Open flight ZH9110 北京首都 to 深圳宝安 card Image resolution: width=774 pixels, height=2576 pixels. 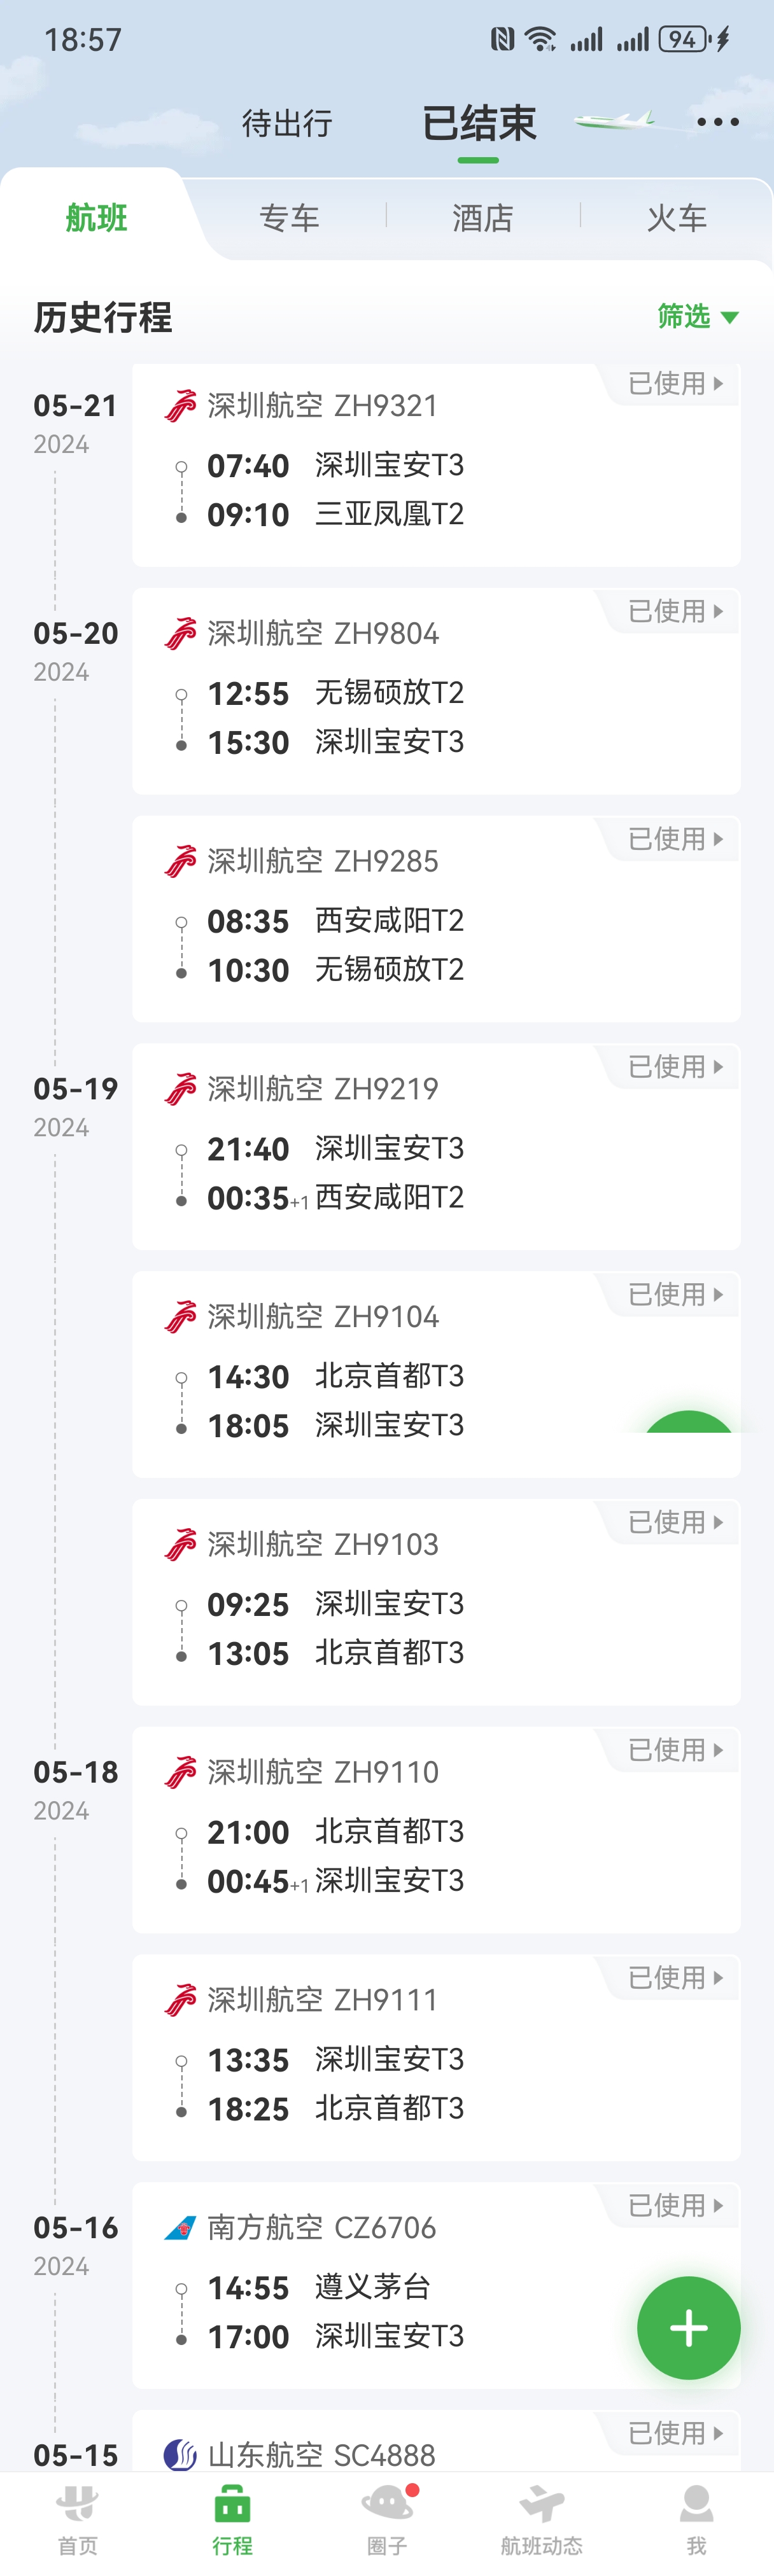(x=436, y=1830)
